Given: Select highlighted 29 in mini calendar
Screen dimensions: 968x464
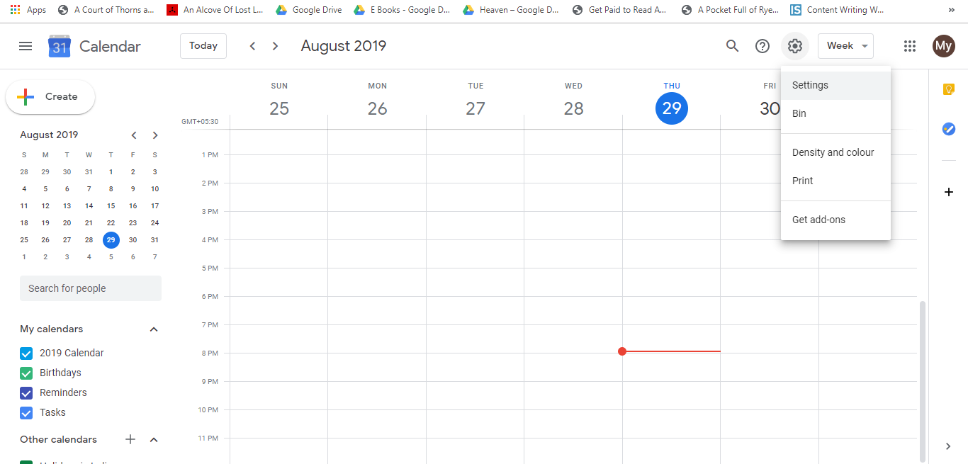Looking at the screenshot, I should click(111, 240).
